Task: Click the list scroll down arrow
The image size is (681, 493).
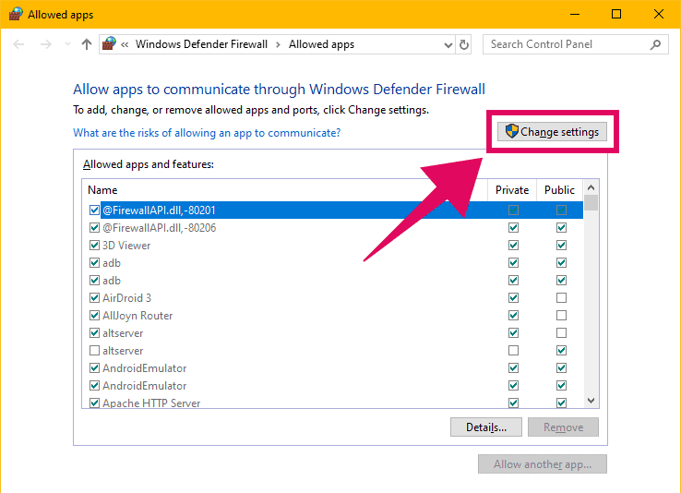Action: coord(591,401)
